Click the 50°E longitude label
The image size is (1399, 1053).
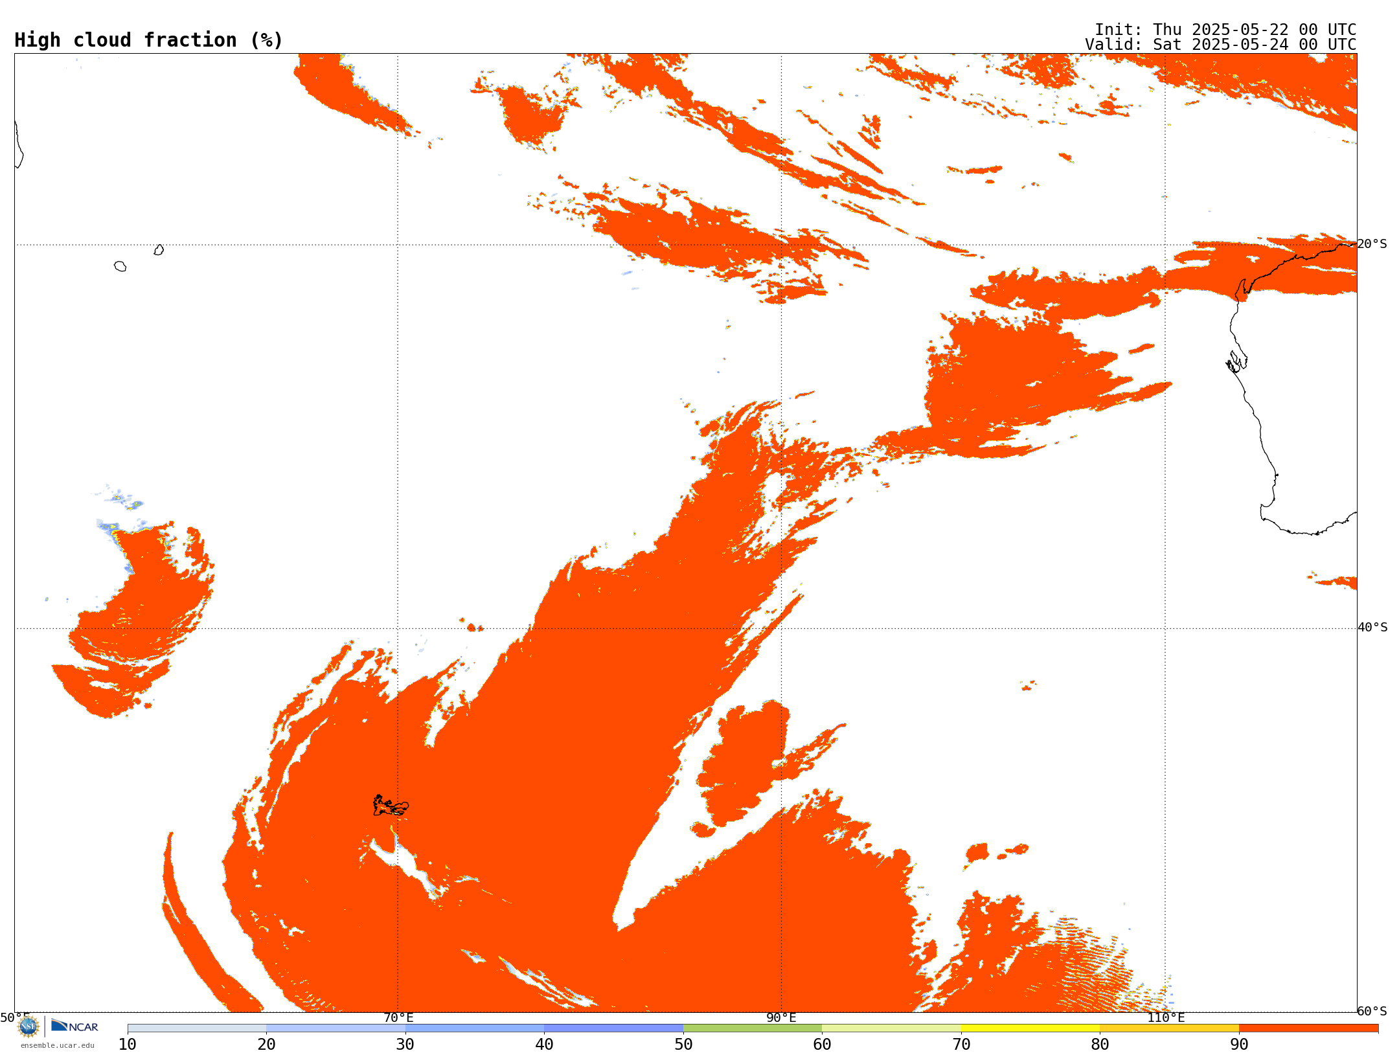click(15, 1017)
